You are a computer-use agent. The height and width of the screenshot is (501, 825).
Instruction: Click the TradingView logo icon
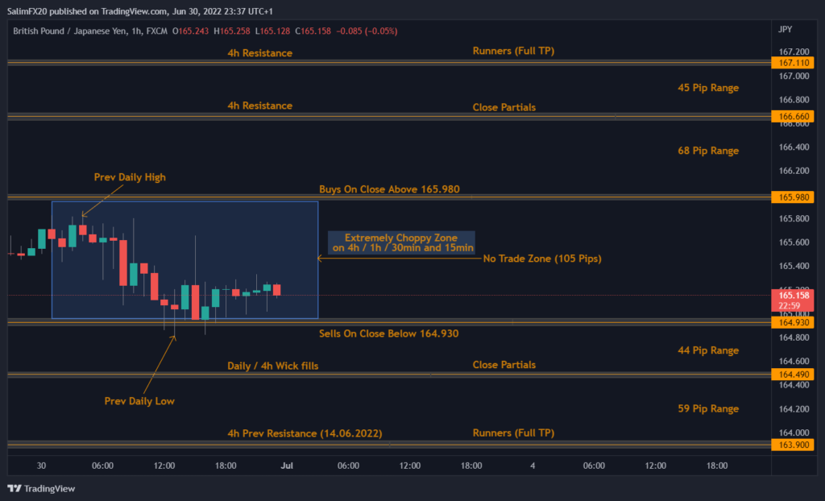15,488
